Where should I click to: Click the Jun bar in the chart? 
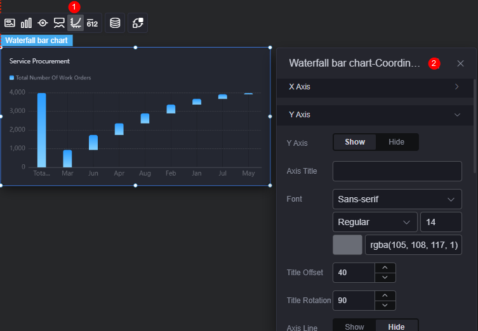[93, 143]
